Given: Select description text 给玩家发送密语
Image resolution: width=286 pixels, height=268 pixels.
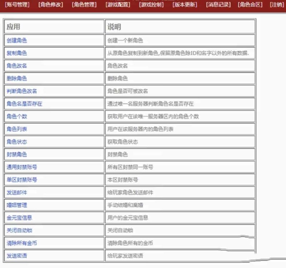Looking at the screenshot, I should pyautogui.click(x=125, y=256).
